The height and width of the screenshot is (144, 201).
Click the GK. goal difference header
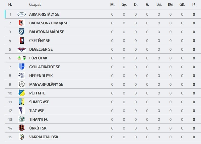coord(182,5)
